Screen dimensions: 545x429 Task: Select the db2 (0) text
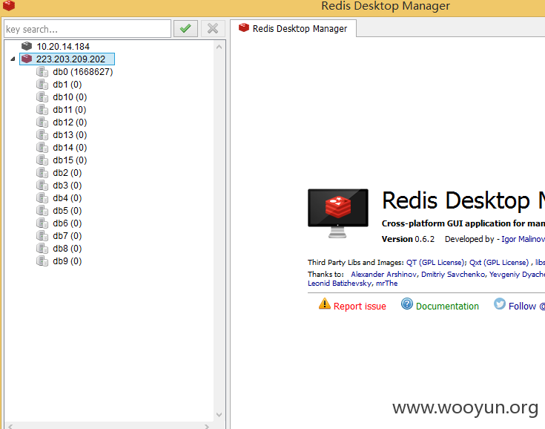(x=67, y=173)
